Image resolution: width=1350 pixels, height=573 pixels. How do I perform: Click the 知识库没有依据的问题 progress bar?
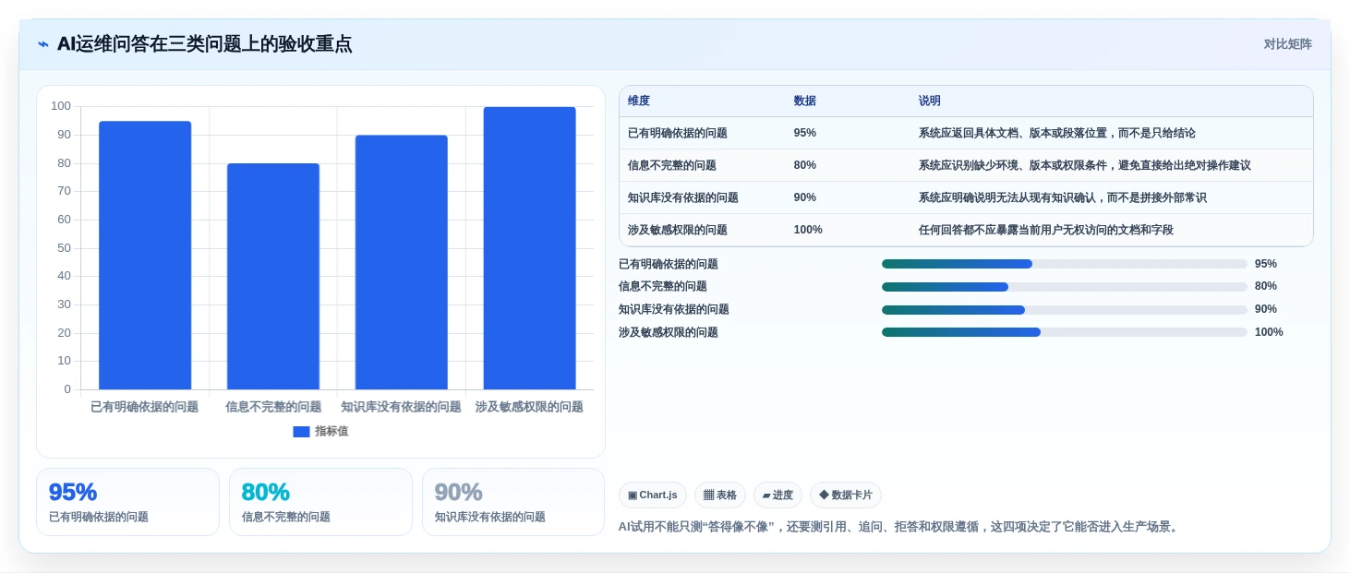point(1064,310)
